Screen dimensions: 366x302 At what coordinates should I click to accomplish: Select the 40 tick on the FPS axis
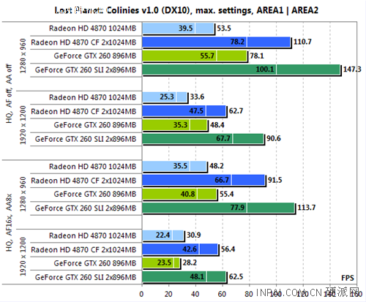(195, 294)
